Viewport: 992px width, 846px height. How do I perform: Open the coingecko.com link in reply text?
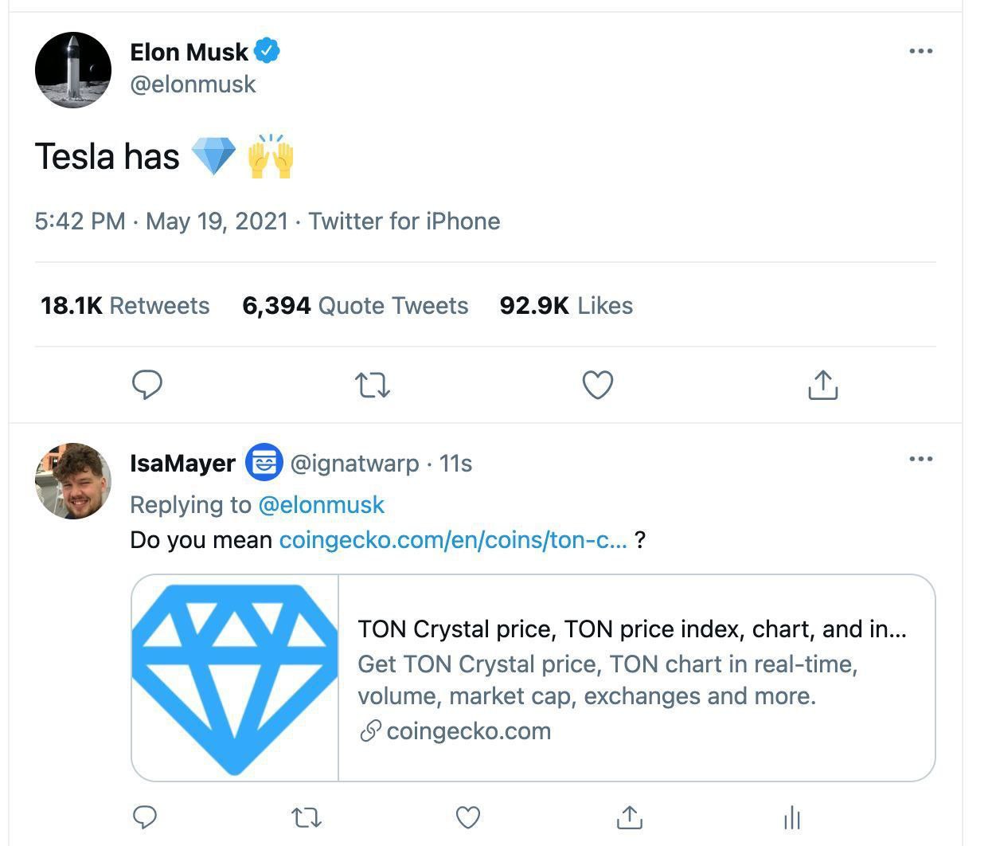(x=453, y=540)
